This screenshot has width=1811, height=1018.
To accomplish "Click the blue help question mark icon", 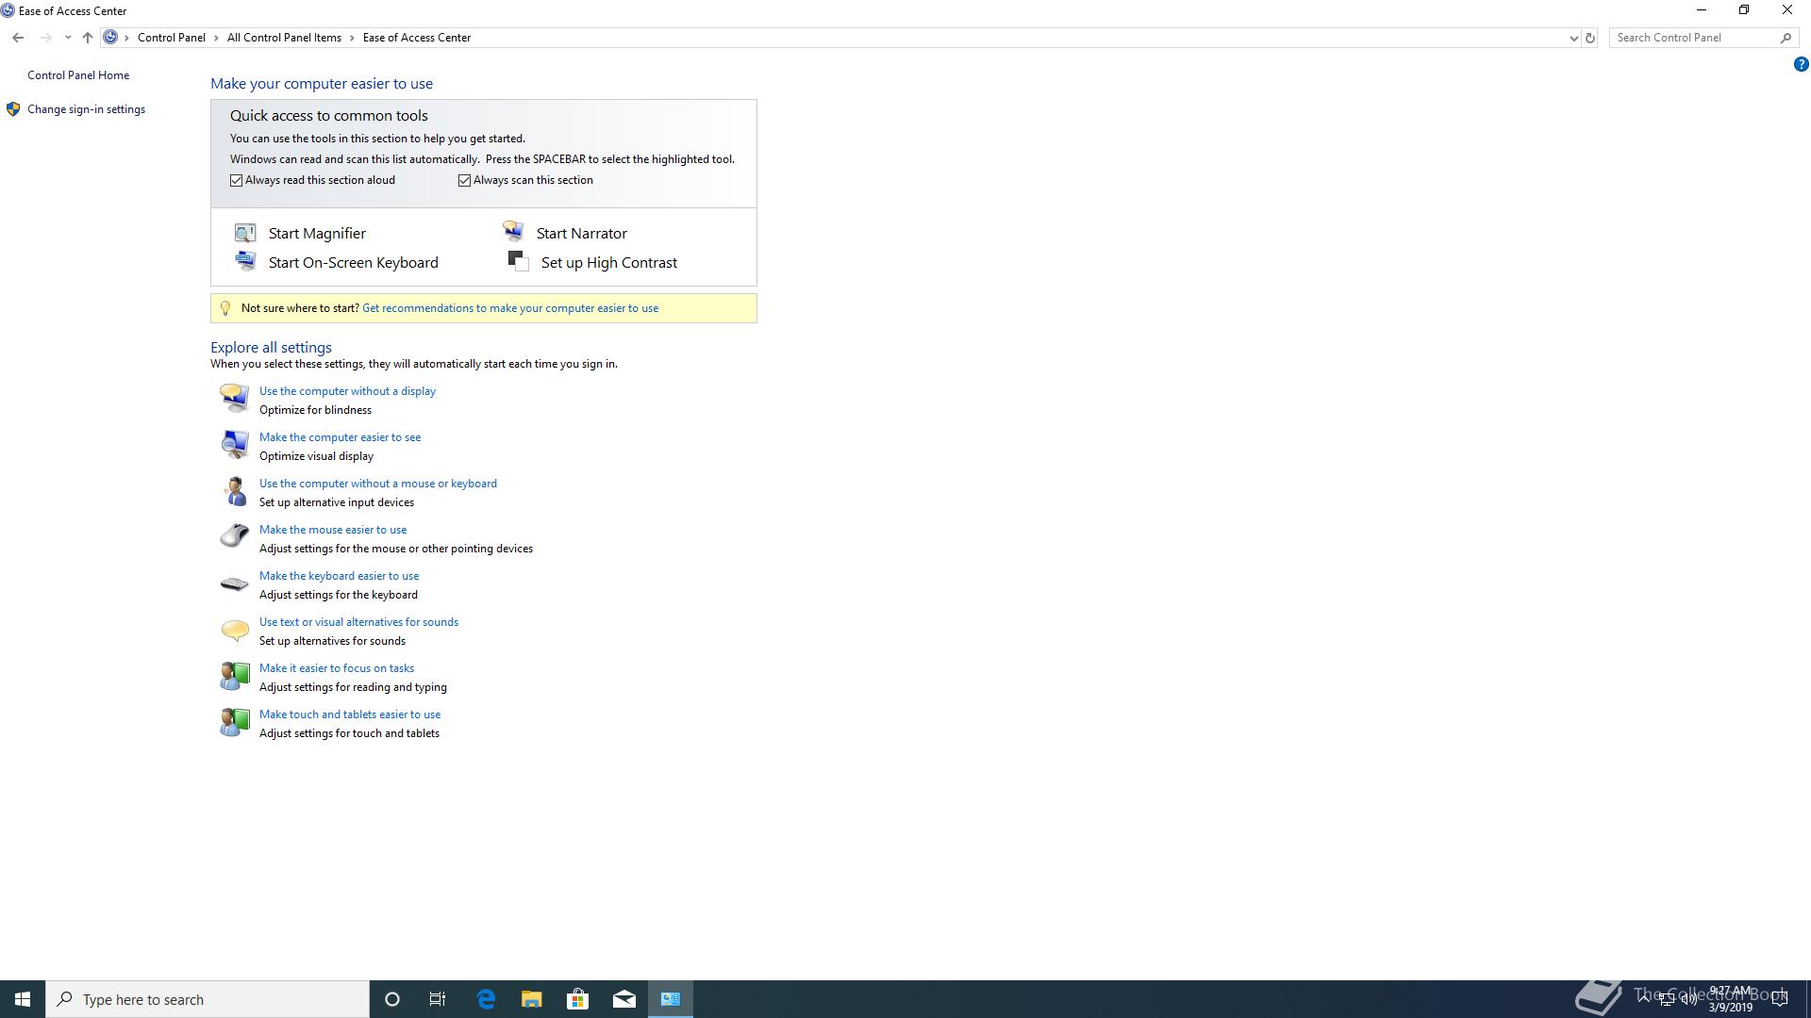I will click(x=1801, y=65).
